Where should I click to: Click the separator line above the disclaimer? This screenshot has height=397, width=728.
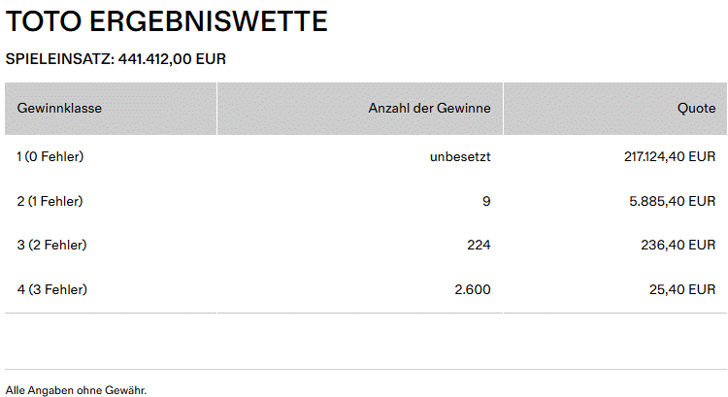364,369
